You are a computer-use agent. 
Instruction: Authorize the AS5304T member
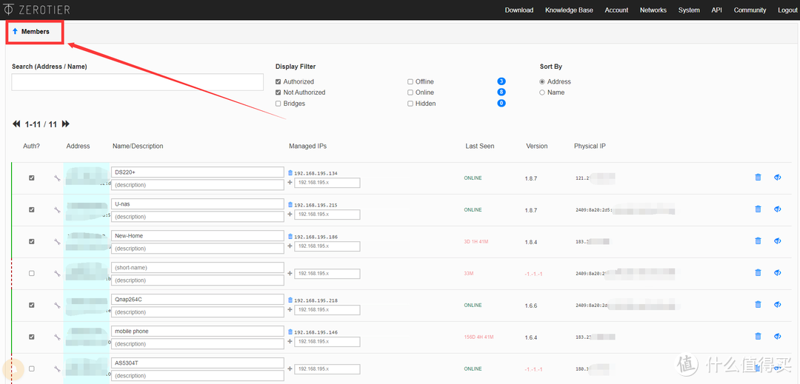31,368
